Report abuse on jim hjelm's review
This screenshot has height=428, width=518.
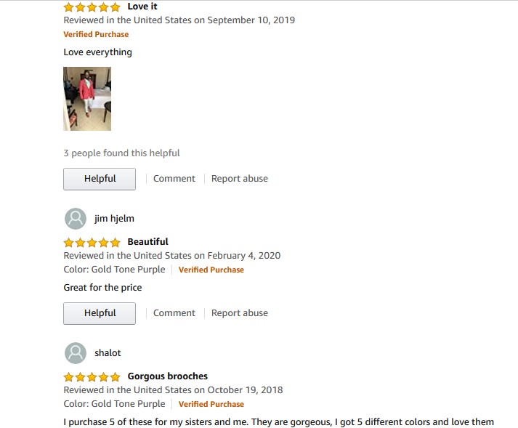239,313
